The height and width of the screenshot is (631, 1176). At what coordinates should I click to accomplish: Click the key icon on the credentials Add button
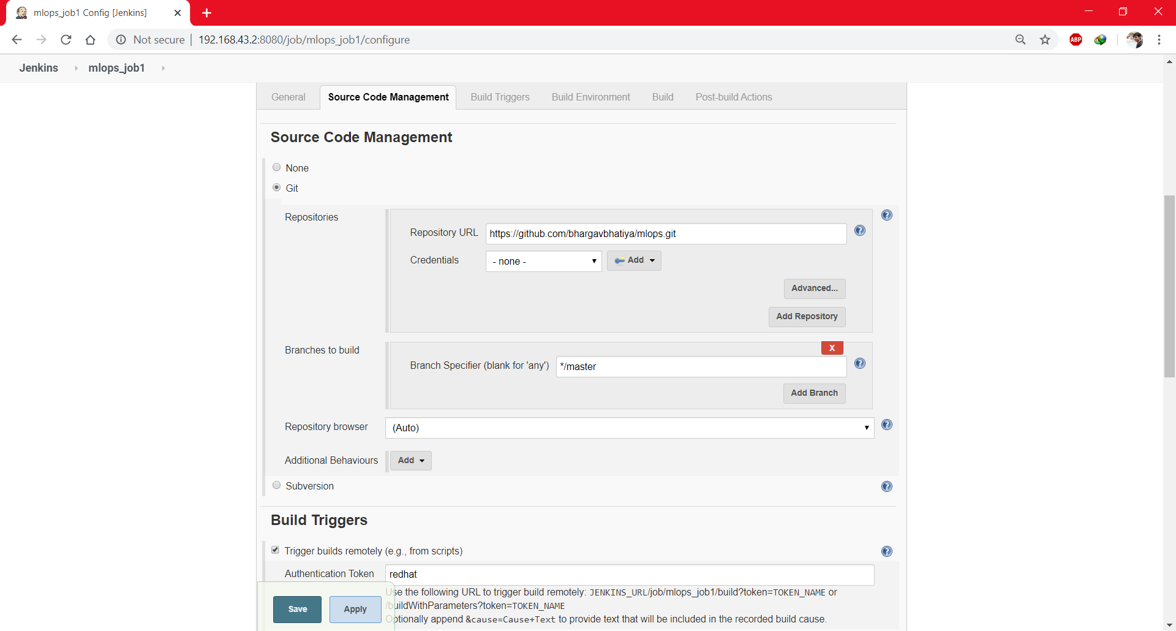[620, 260]
